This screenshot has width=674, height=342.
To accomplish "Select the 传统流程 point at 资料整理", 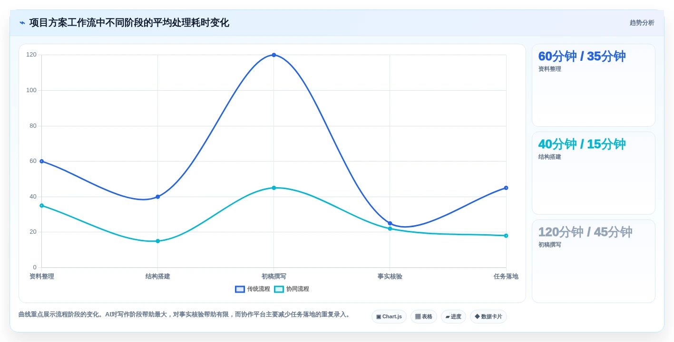I will click(42, 161).
